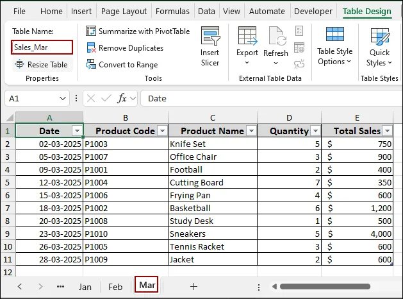Click the horizontal scrollbar left arrow

click(274, 286)
